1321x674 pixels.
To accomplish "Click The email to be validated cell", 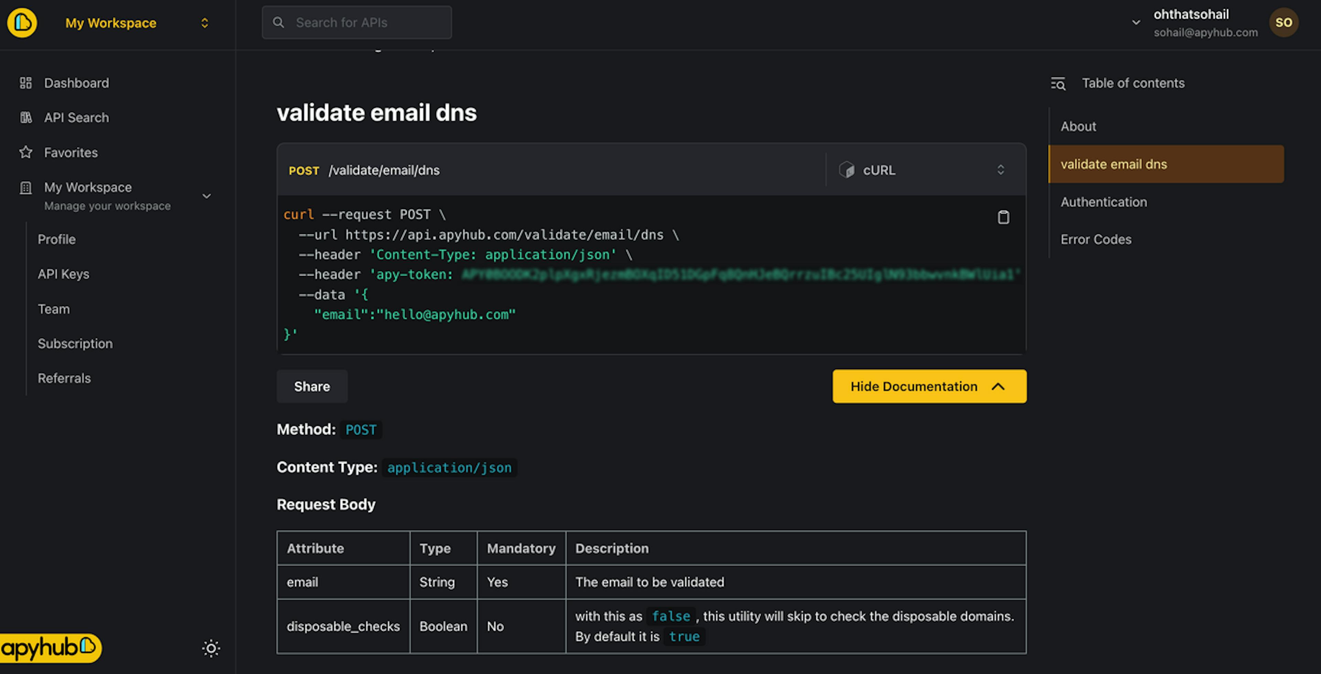I will click(796, 582).
